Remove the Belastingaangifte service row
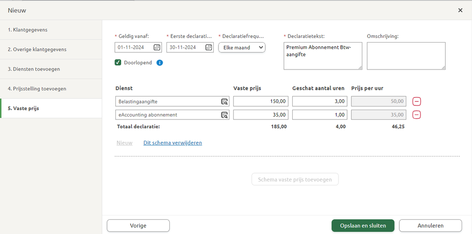 click(417, 101)
